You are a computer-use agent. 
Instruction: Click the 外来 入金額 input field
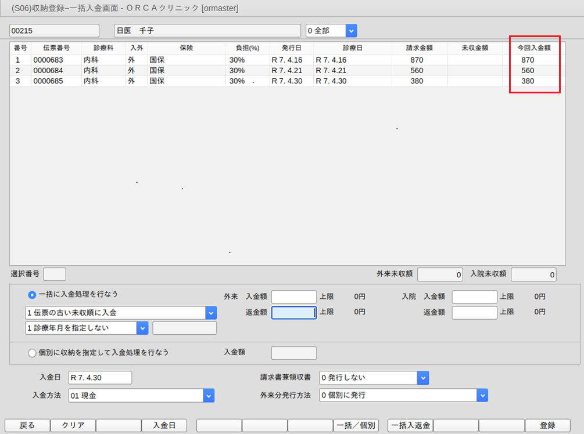coord(293,297)
